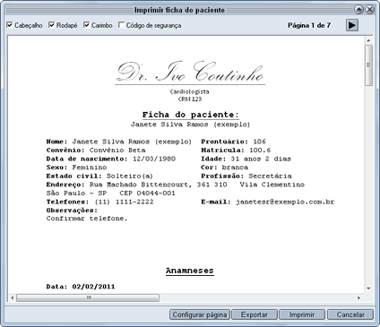Click the roll-up window button
The width and height of the screenshot is (380, 327).
(x=358, y=10)
